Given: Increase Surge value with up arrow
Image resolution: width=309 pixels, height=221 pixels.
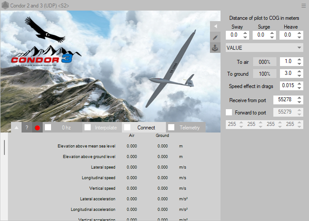Looking at the screenshot, I should coord(272,33).
